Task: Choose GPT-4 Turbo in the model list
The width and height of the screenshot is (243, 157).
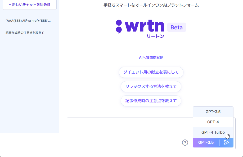Action: (x=213, y=132)
